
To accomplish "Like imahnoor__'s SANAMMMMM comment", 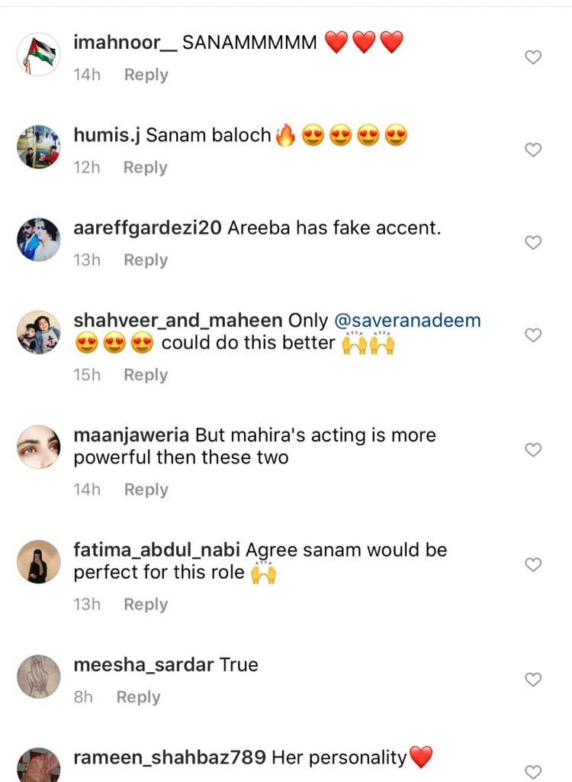I will pyautogui.click(x=534, y=57).
